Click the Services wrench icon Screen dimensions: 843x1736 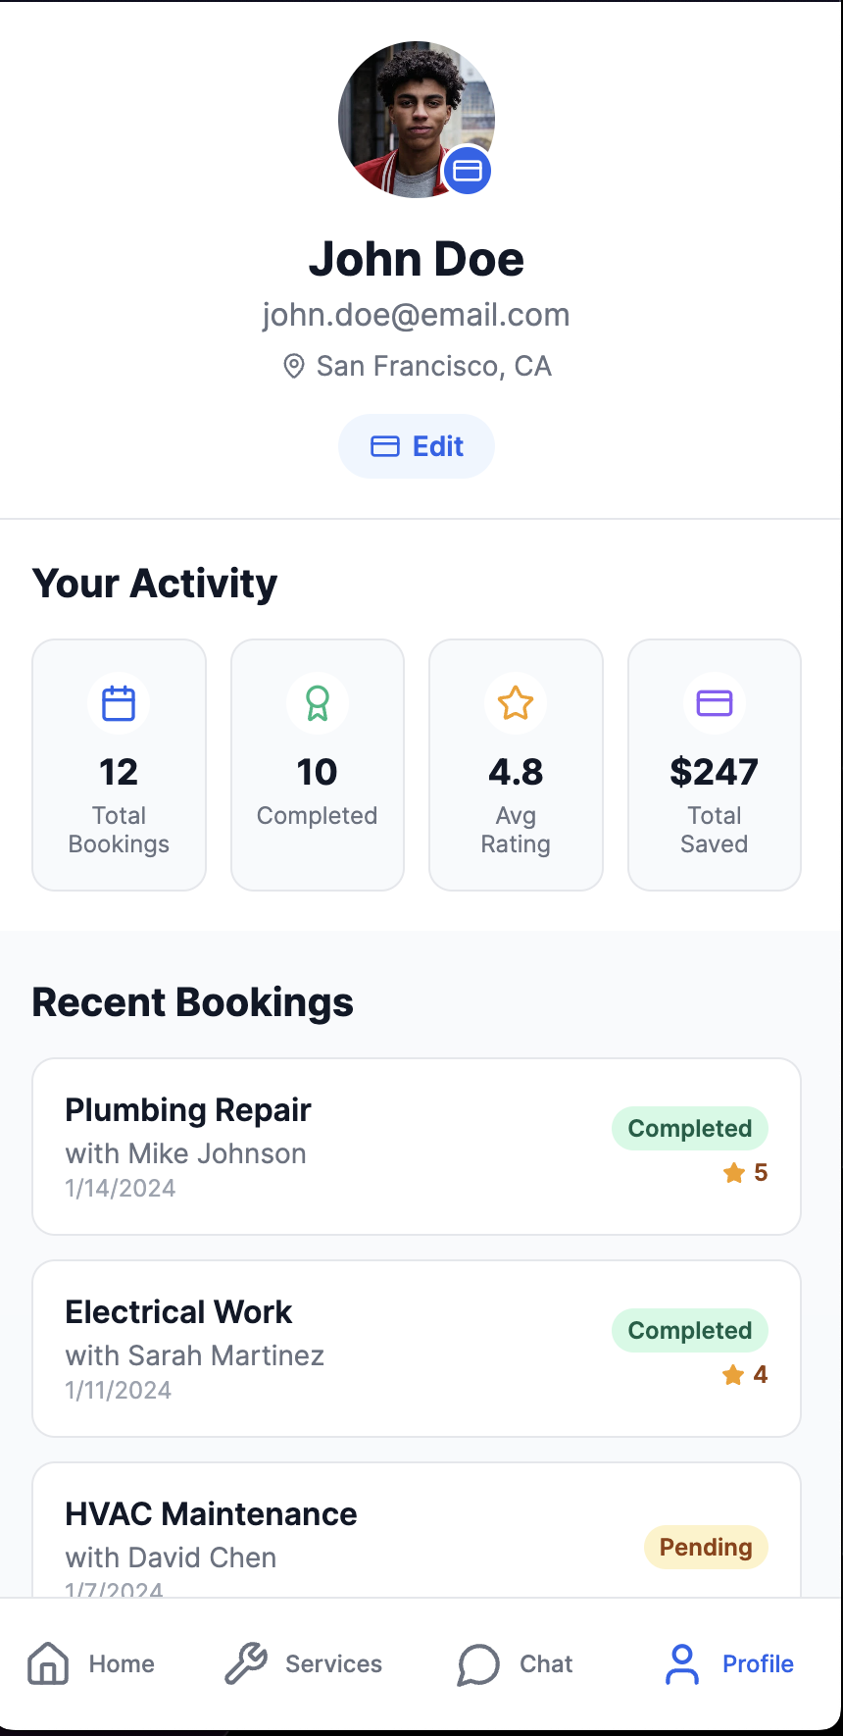(246, 1663)
